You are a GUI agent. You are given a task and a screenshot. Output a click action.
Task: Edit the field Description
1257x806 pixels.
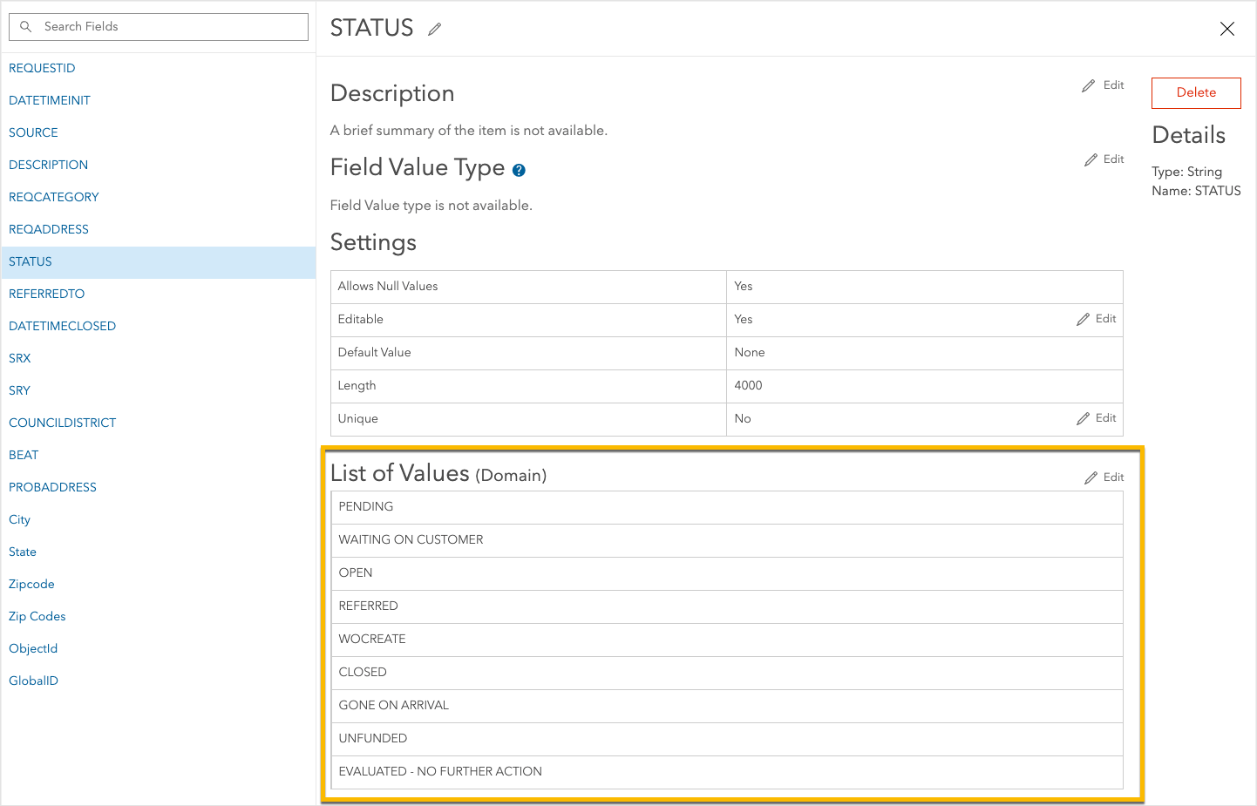(1102, 85)
